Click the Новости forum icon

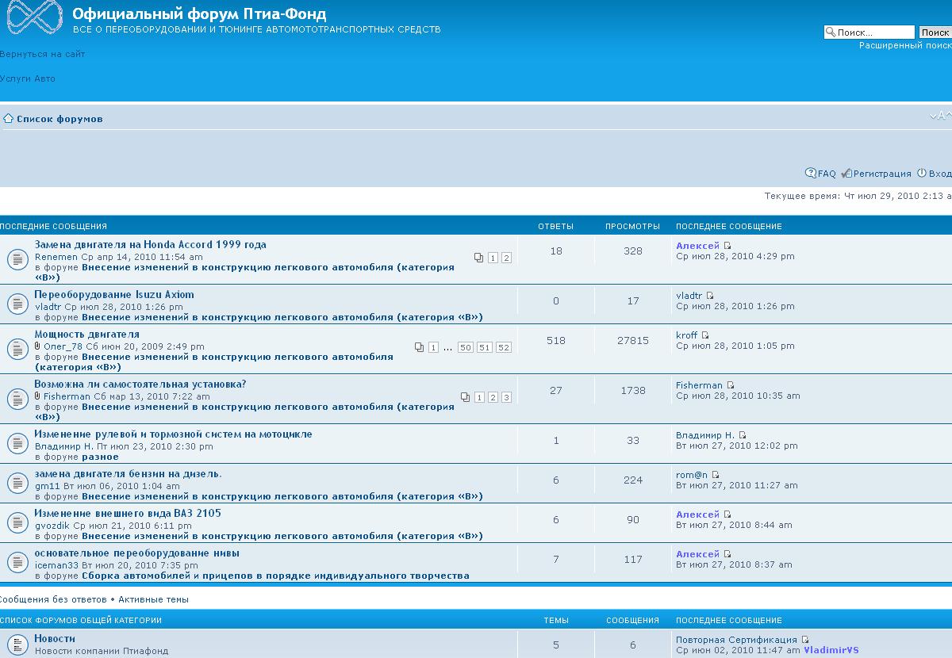tap(17, 644)
